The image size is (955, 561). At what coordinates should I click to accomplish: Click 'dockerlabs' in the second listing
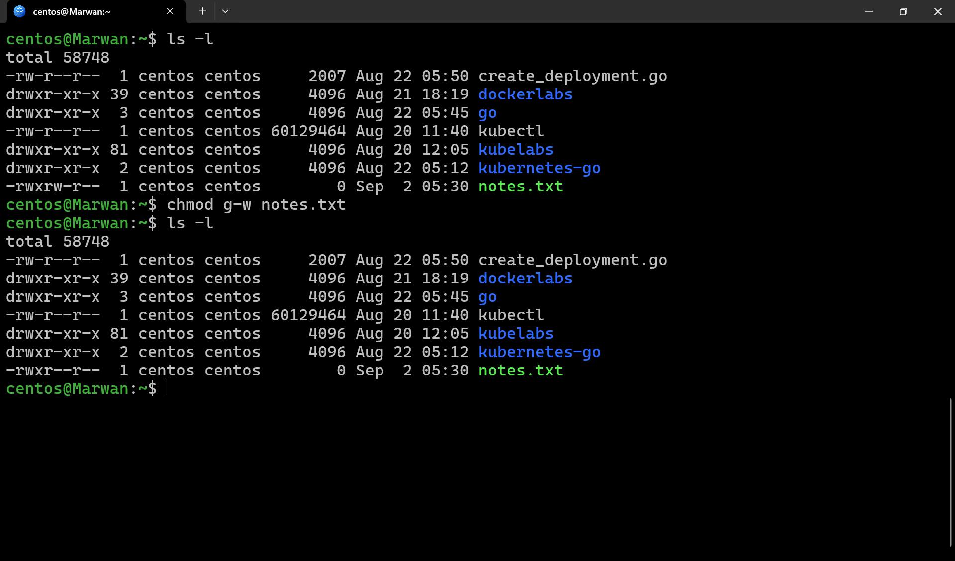pyautogui.click(x=525, y=279)
